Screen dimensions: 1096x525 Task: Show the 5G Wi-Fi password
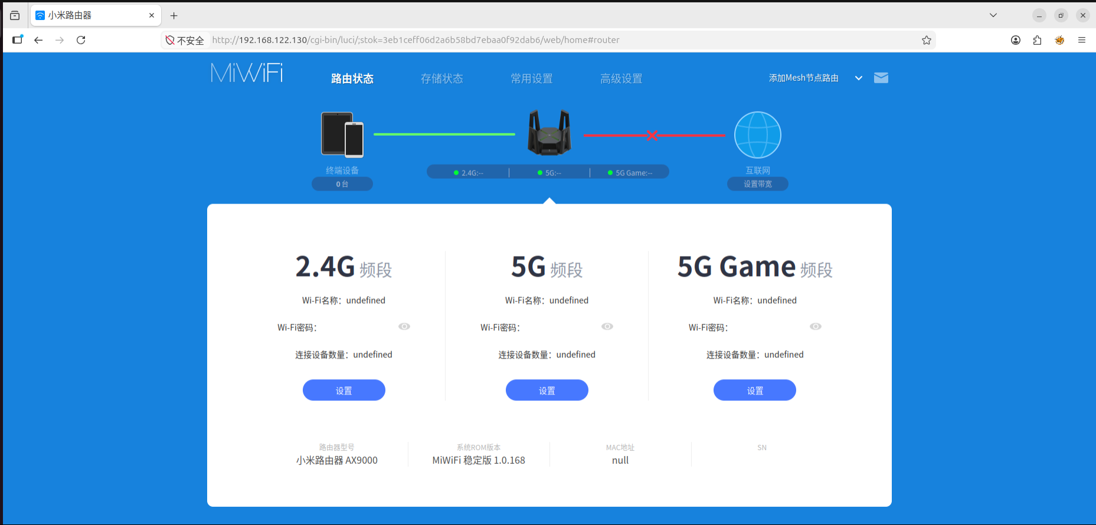pyautogui.click(x=607, y=326)
